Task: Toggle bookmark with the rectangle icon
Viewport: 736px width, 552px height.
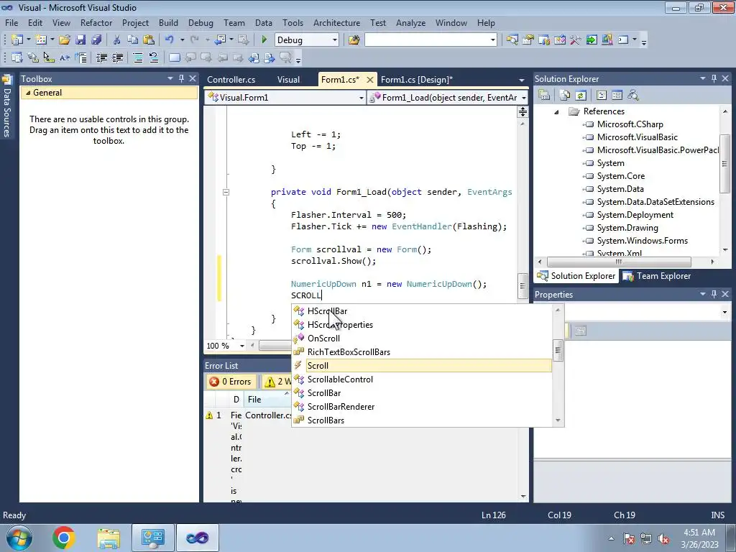Action: pyautogui.click(x=174, y=57)
